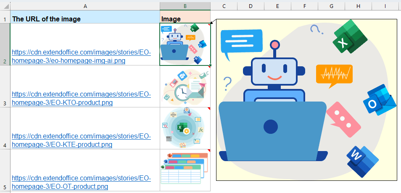Open the EO-KTO-product.png URL link
This screenshot has width=401, height=193.
(x=81, y=99)
